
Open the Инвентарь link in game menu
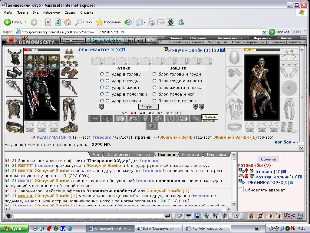tap(178, 42)
